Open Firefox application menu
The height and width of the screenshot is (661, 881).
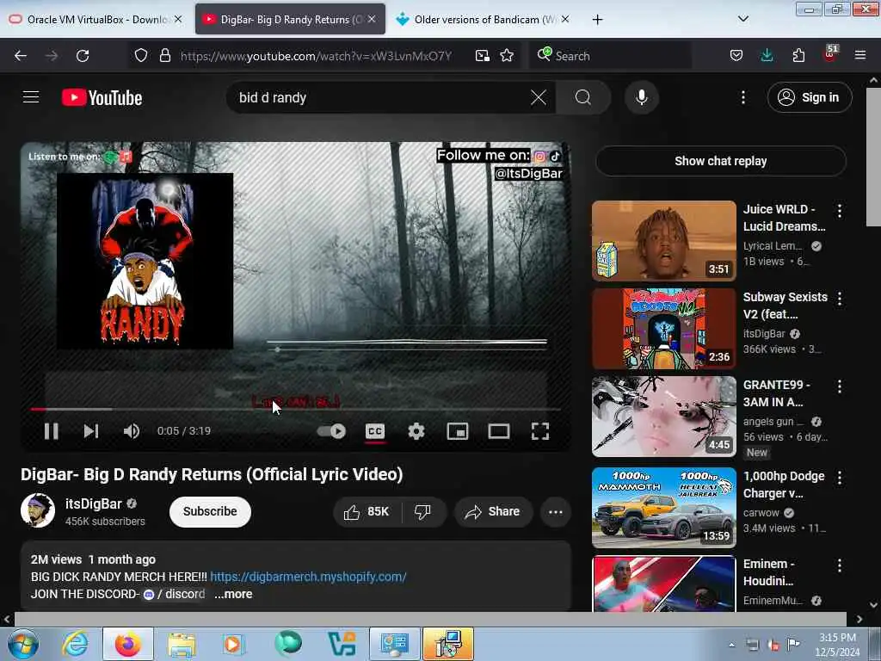coord(860,56)
